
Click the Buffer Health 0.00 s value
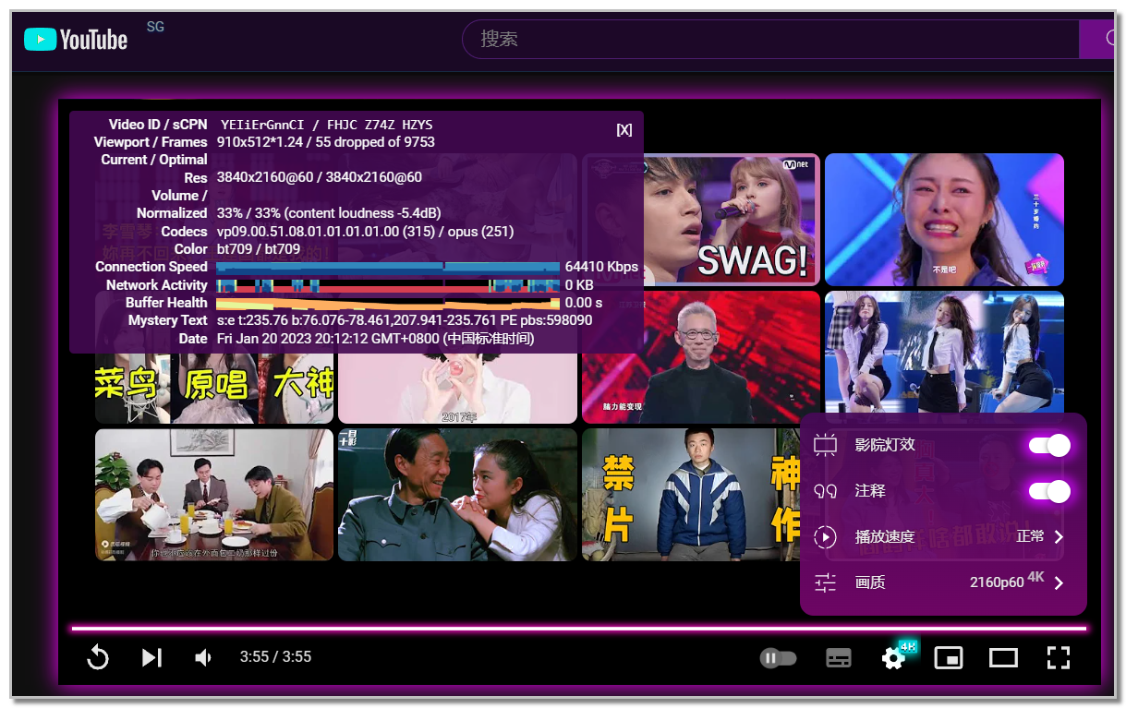click(x=583, y=303)
